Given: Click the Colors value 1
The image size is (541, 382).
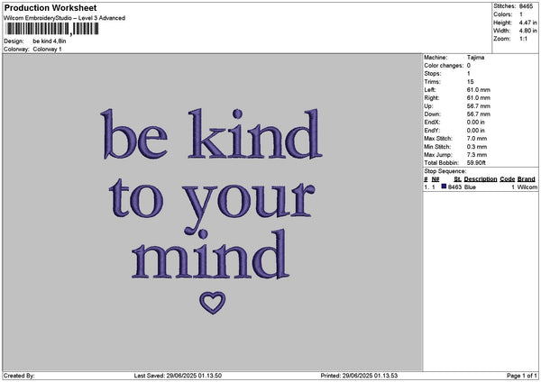Looking at the screenshot, I should (x=521, y=14).
